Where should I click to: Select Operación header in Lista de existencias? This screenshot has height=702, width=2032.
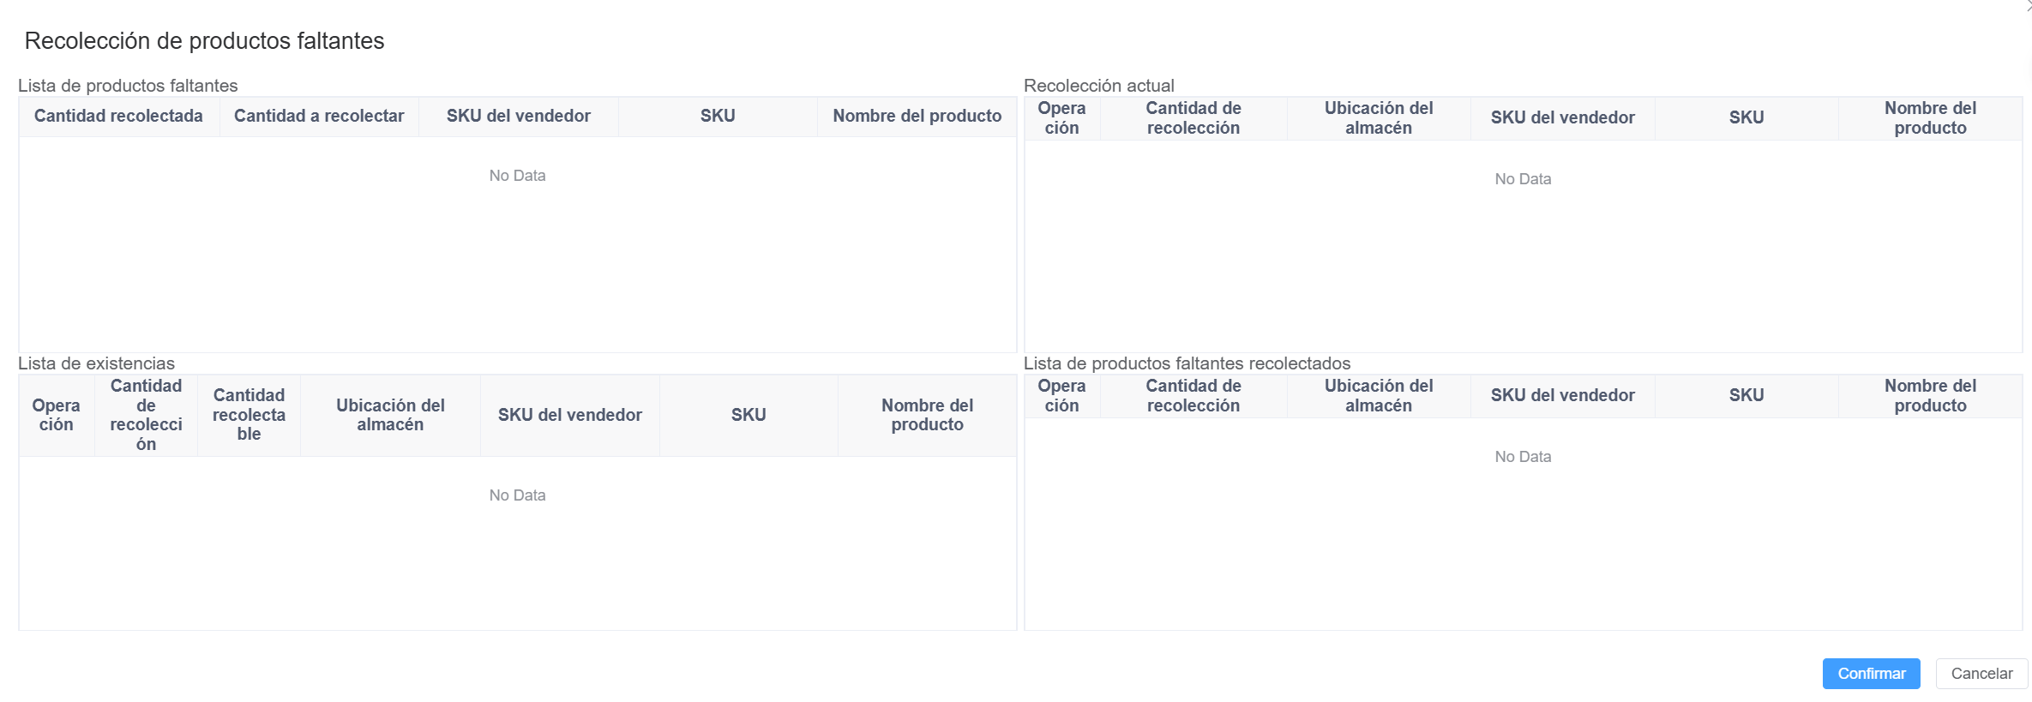pyautogui.click(x=56, y=415)
